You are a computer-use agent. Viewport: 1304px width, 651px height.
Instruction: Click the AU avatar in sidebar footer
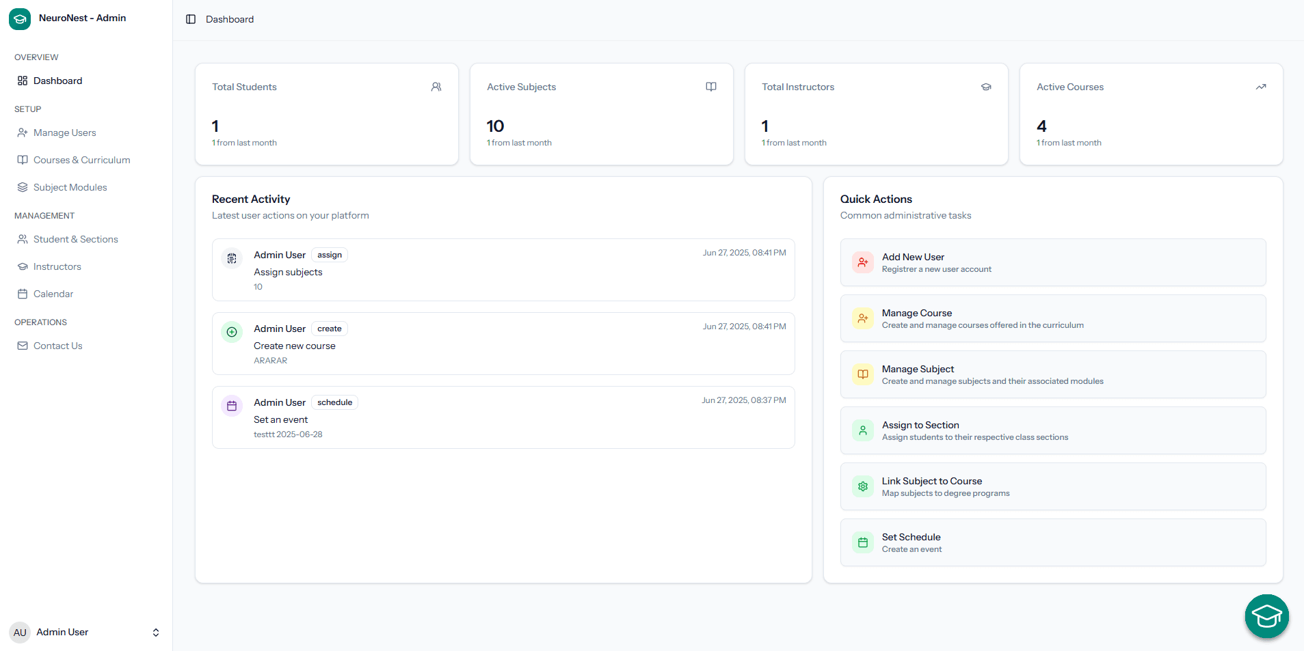[x=20, y=633]
